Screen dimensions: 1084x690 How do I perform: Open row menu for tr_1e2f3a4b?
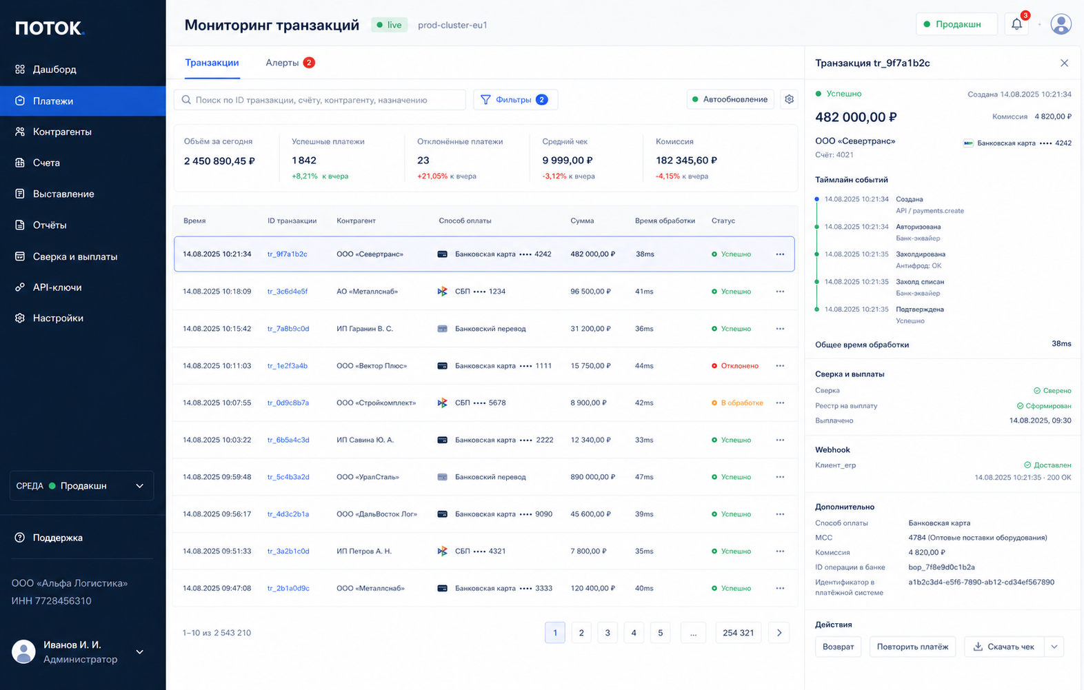click(780, 366)
